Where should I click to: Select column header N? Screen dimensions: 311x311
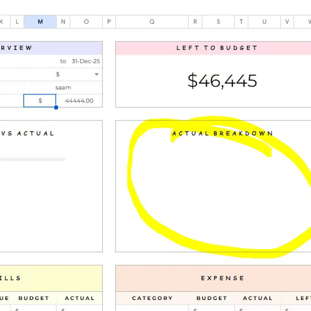[x=63, y=22]
